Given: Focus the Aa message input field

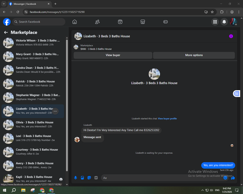Looking at the screenshot, I should 162,178.
